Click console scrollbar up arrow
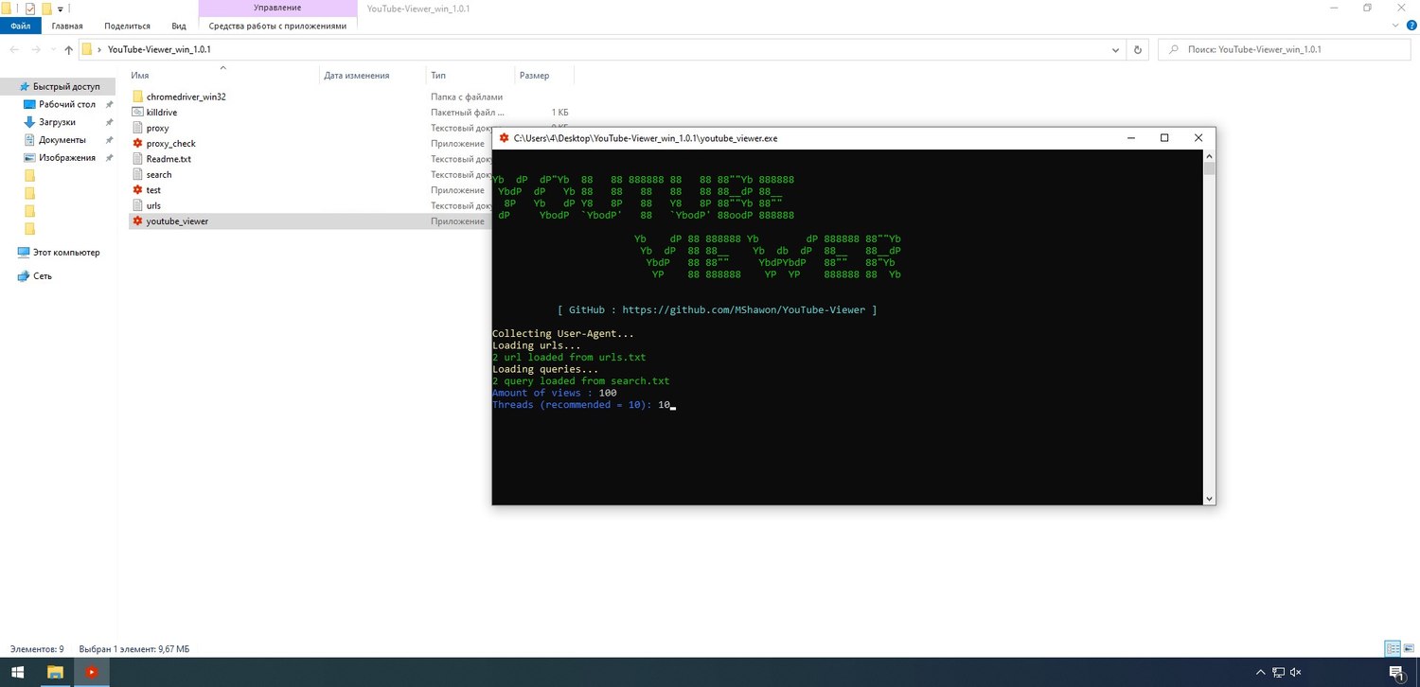Viewport: 1420px width, 687px height. [x=1209, y=156]
